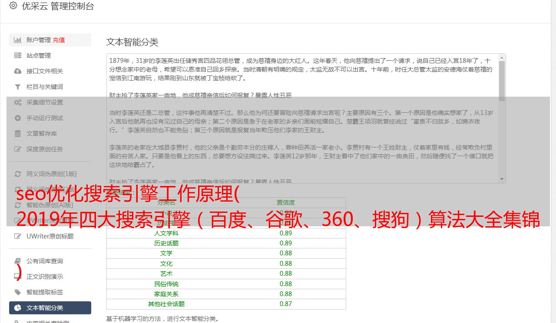Go to the 正文识别演示 page
Screen dimensions: 556x323
(50, 277)
